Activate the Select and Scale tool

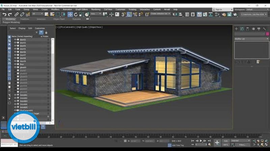click(x=81, y=14)
